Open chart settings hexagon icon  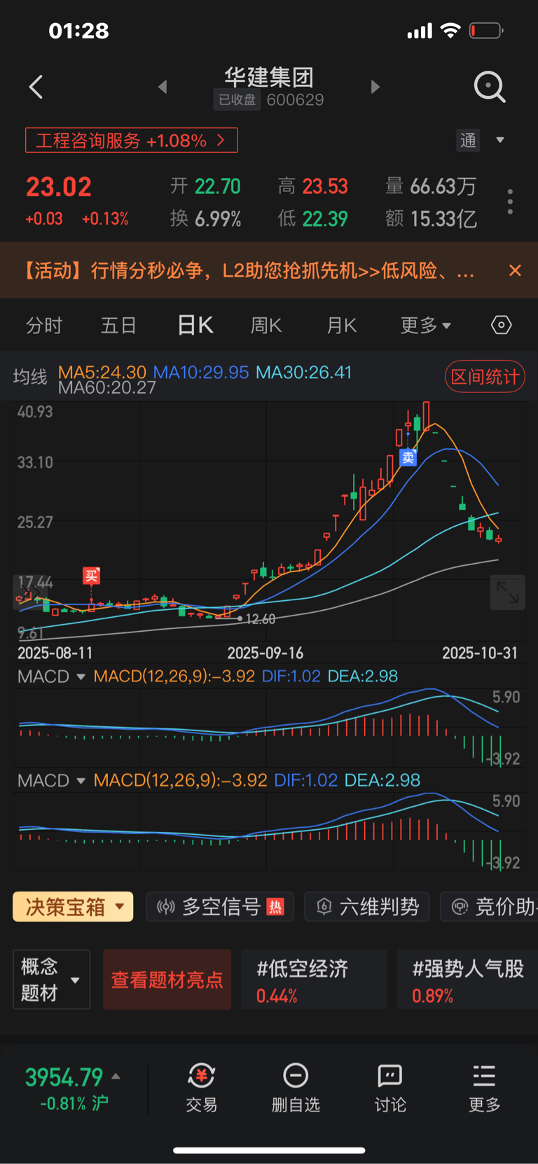tap(502, 325)
